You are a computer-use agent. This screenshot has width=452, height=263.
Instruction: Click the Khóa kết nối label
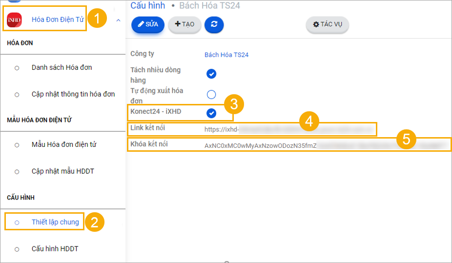[149, 144]
